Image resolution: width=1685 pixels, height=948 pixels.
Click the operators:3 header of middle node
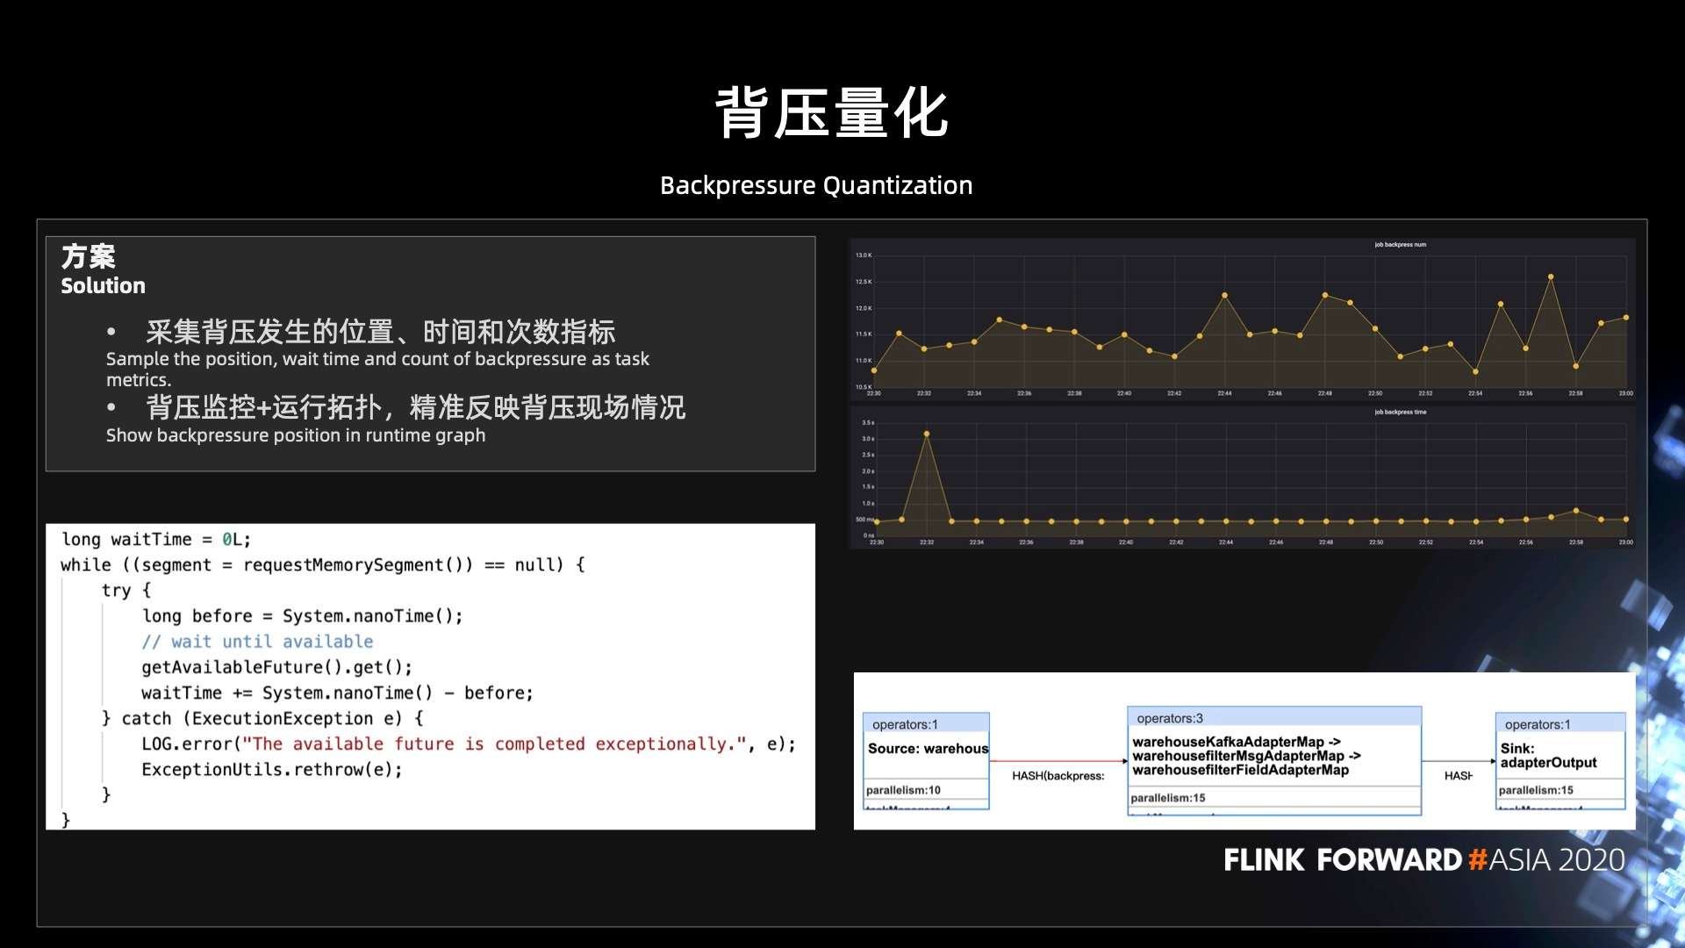pyautogui.click(x=1170, y=718)
